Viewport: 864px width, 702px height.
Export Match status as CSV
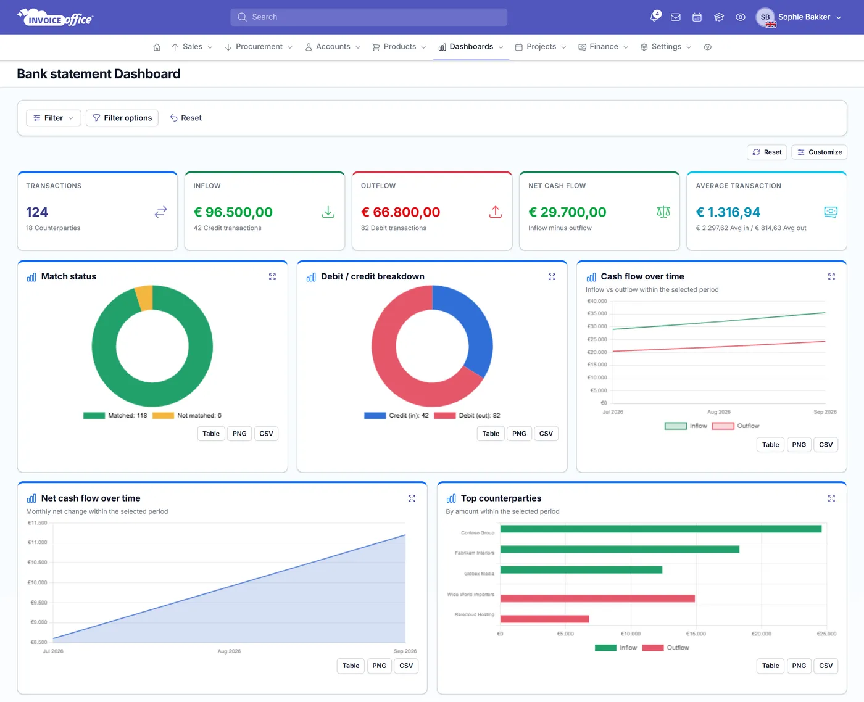pyautogui.click(x=266, y=434)
